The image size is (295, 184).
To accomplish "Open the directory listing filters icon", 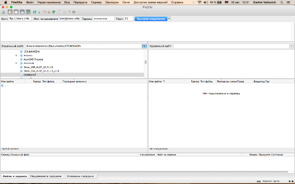I will click(59, 12).
